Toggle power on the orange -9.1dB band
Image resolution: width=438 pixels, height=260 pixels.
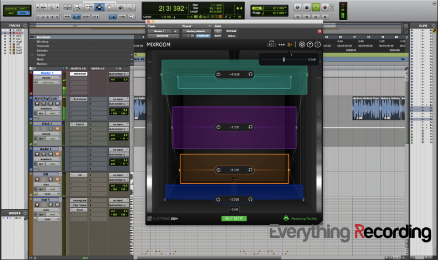[218, 170]
